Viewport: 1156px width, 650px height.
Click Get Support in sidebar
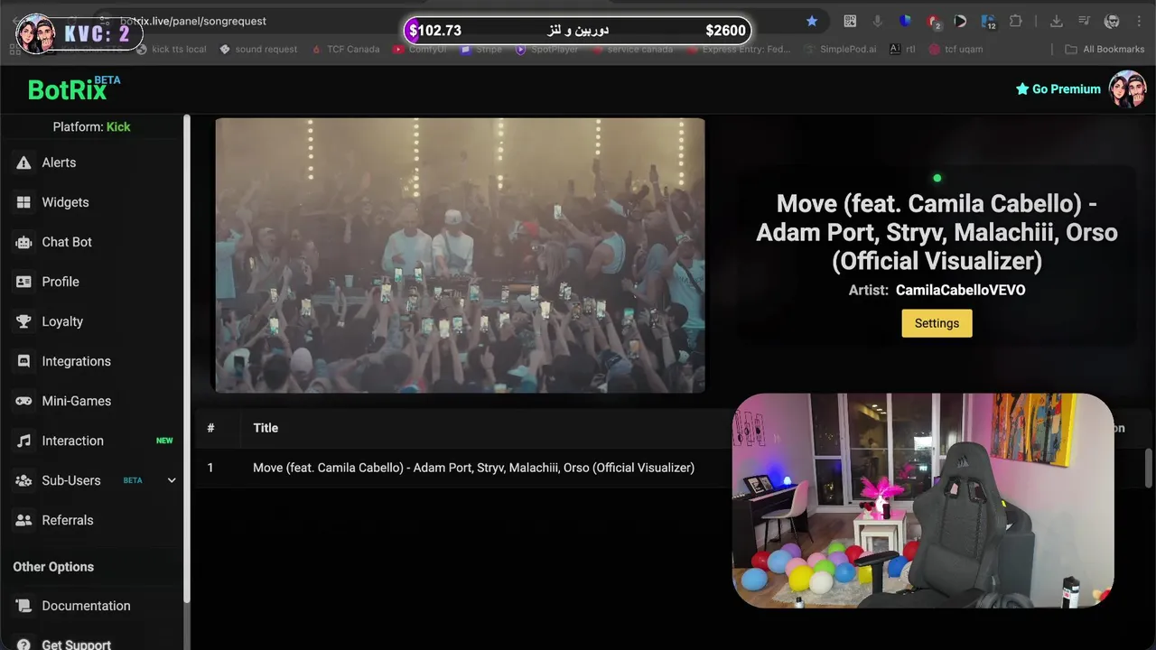tap(76, 645)
